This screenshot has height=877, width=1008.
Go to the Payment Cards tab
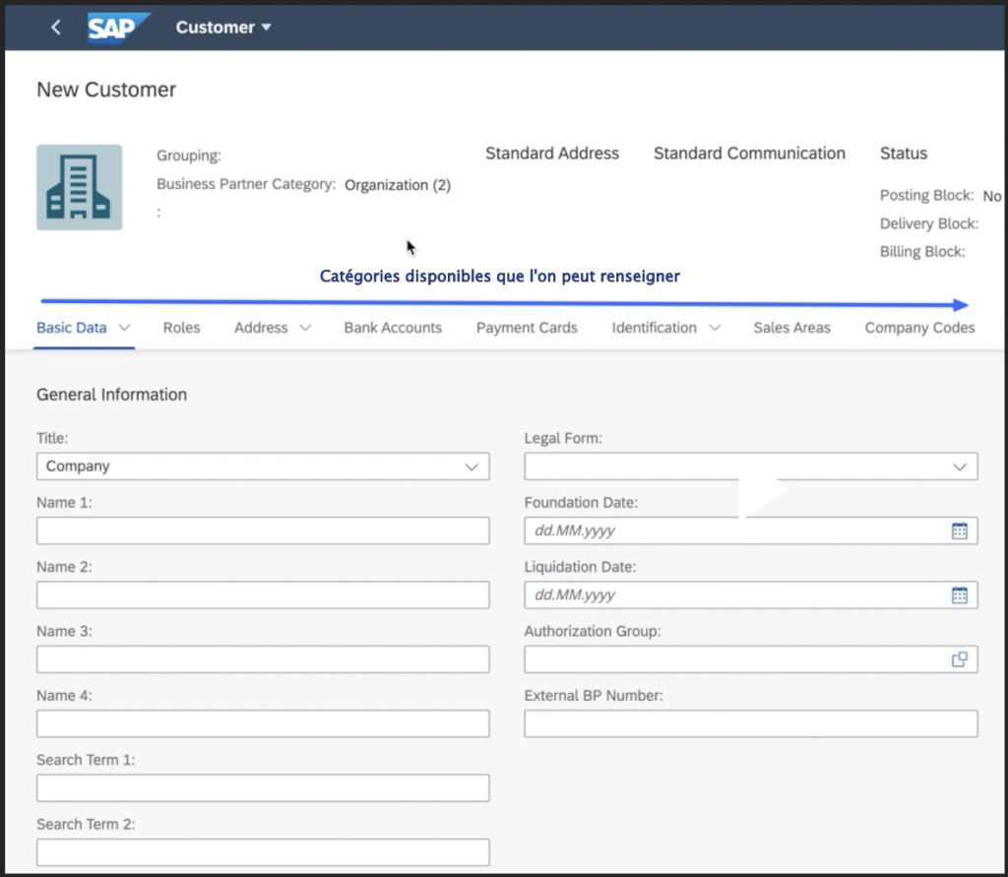point(527,328)
